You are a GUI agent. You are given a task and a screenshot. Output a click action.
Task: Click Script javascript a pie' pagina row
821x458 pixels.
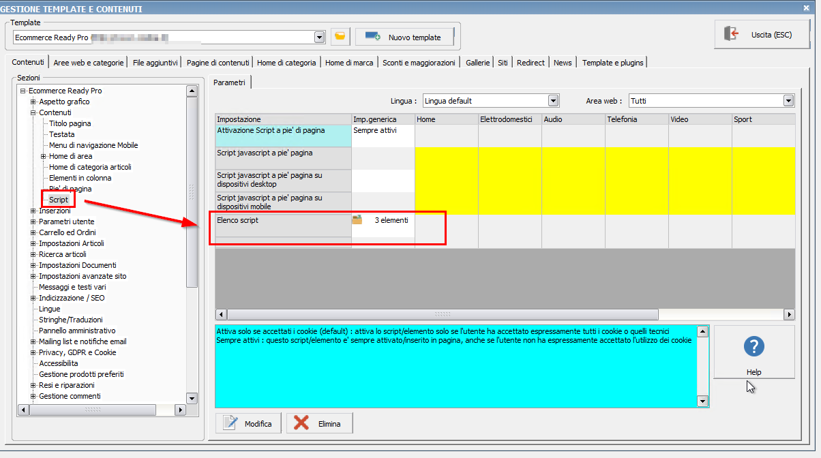(284, 158)
